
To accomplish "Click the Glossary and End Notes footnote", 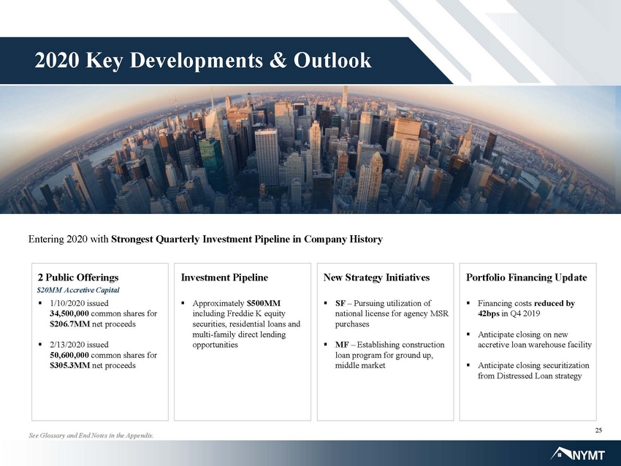I will [91, 435].
